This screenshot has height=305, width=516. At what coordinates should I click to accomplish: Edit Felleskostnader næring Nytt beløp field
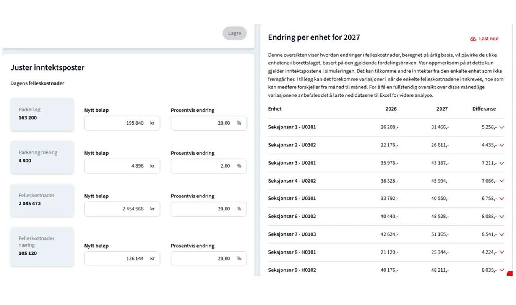coord(122,259)
